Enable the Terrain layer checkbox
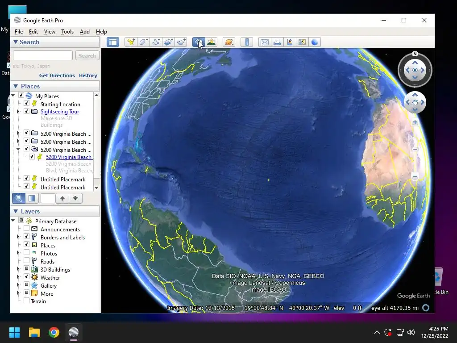The height and width of the screenshot is (343, 457). [26, 301]
